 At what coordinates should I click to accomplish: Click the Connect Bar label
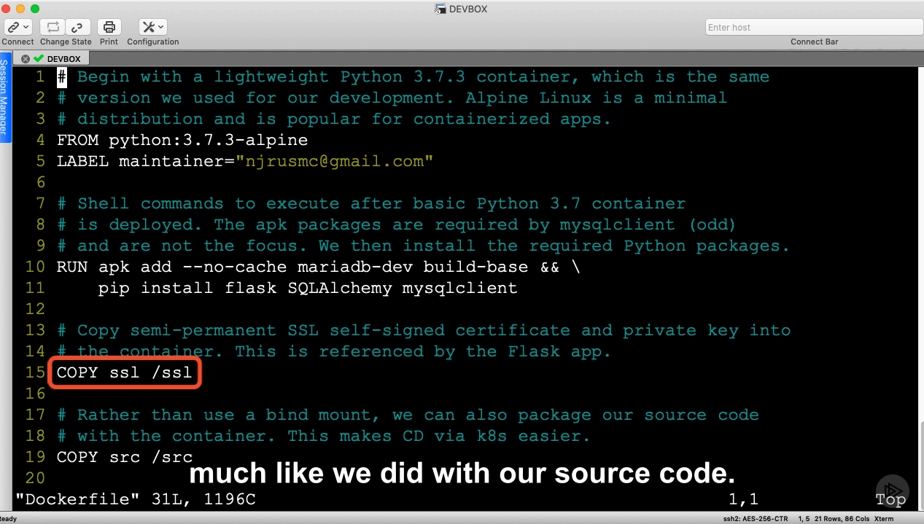click(x=814, y=42)
